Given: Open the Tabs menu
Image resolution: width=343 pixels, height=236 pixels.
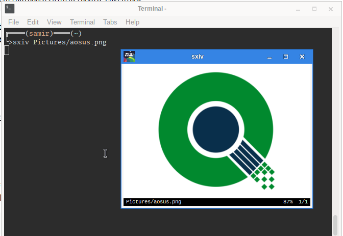Looking at the screenshot, I should point(110,22).
